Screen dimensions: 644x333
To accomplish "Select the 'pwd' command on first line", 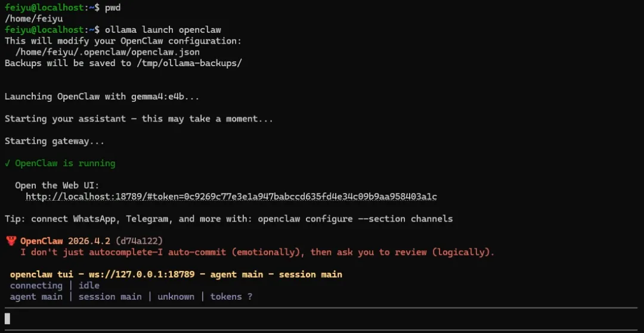I will 113,8.
